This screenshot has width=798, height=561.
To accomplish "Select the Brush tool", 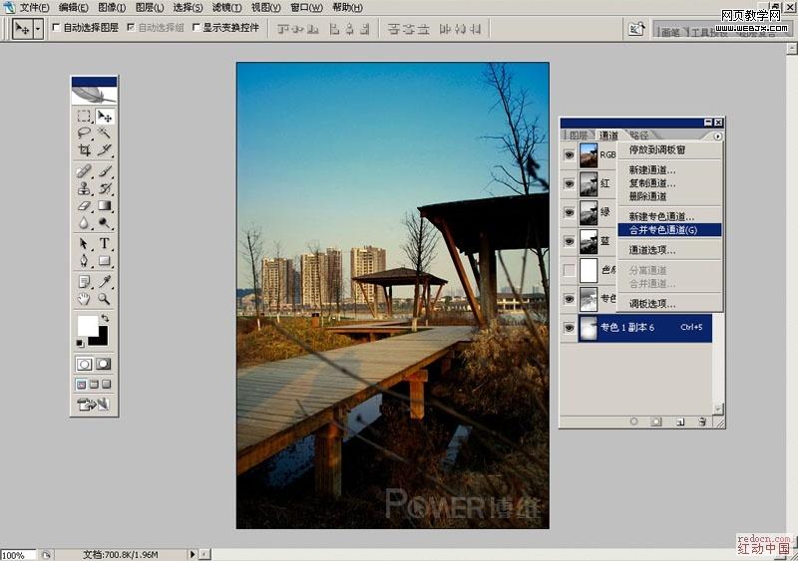I will (105, 171).
